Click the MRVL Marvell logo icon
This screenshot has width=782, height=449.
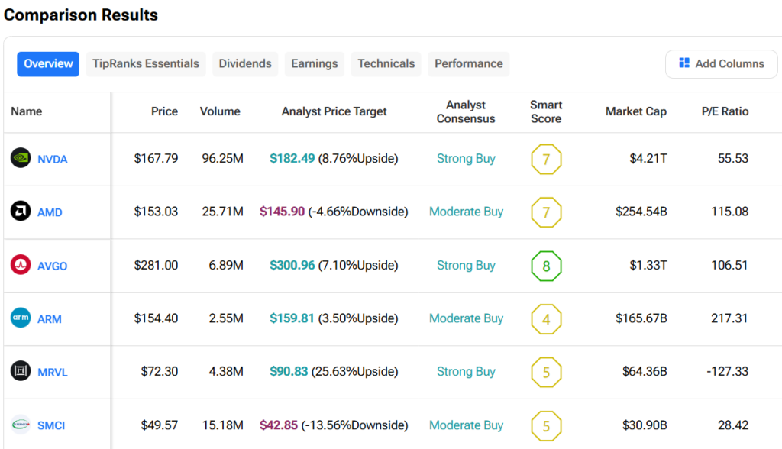pos(21,372)
